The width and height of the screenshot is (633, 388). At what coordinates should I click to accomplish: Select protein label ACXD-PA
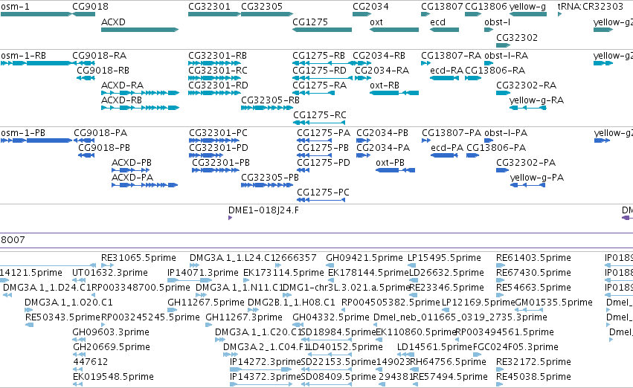point(132,178)
